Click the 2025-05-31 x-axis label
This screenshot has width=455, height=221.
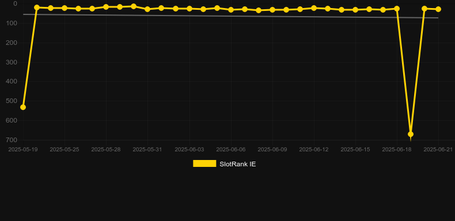coord(147,150)
